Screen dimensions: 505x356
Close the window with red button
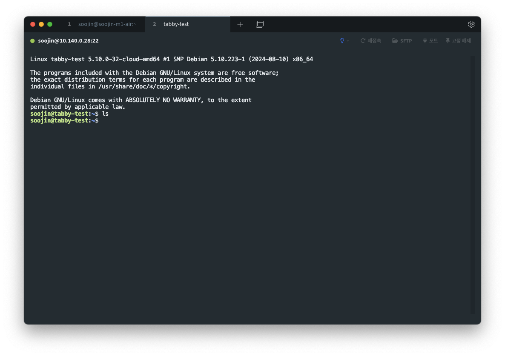tap(33, 24)
